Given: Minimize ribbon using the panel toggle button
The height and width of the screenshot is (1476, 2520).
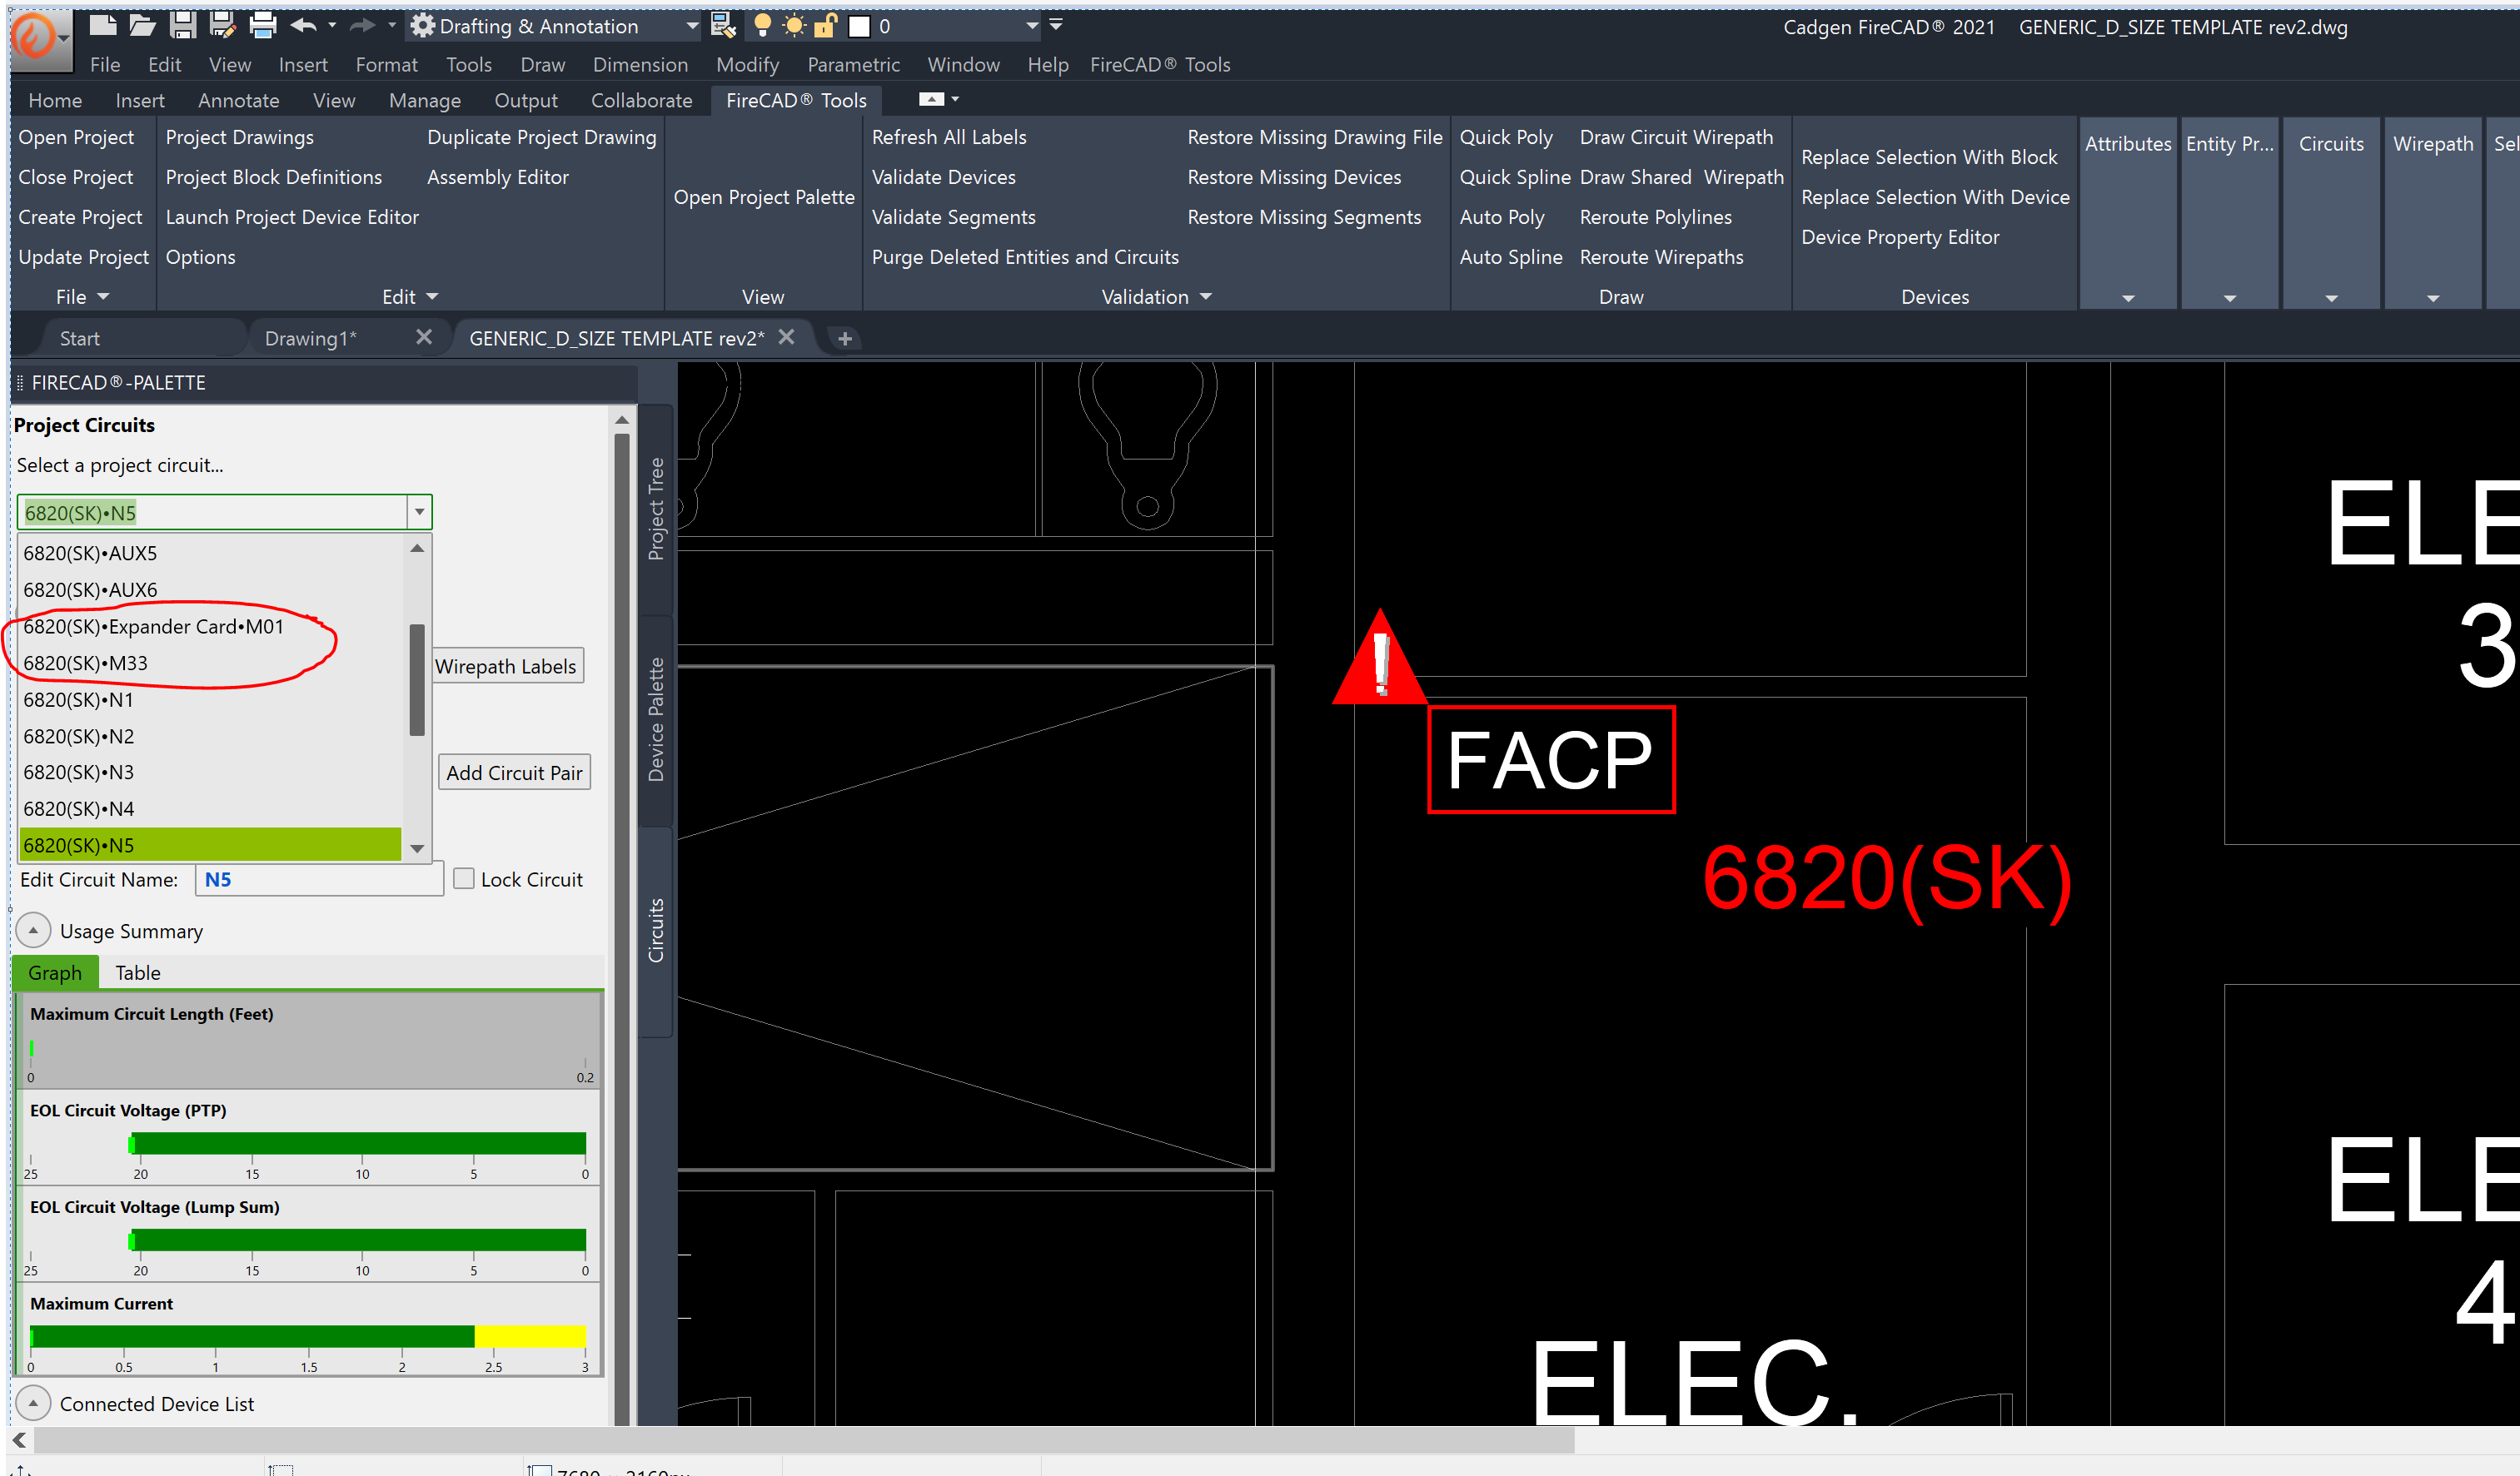Looking at the screenshot, I should pos(931,99).
